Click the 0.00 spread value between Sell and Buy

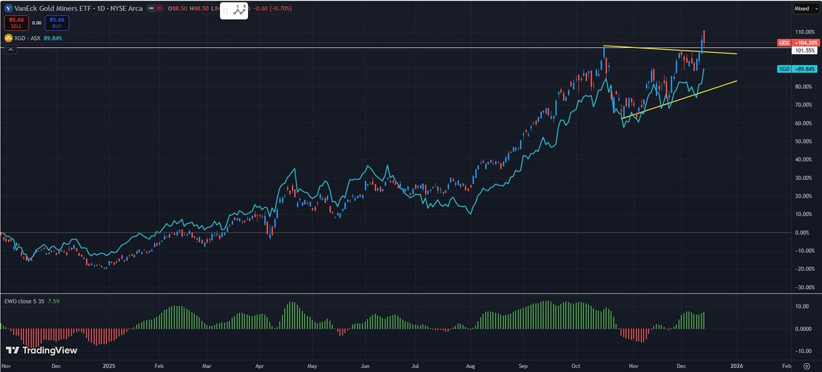tap(37, 23)
